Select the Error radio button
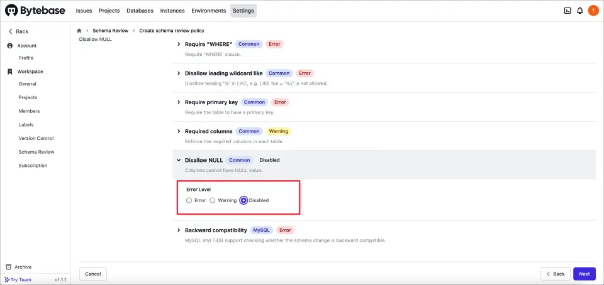Screen dimensions: 604x285 tap(189, 200)
